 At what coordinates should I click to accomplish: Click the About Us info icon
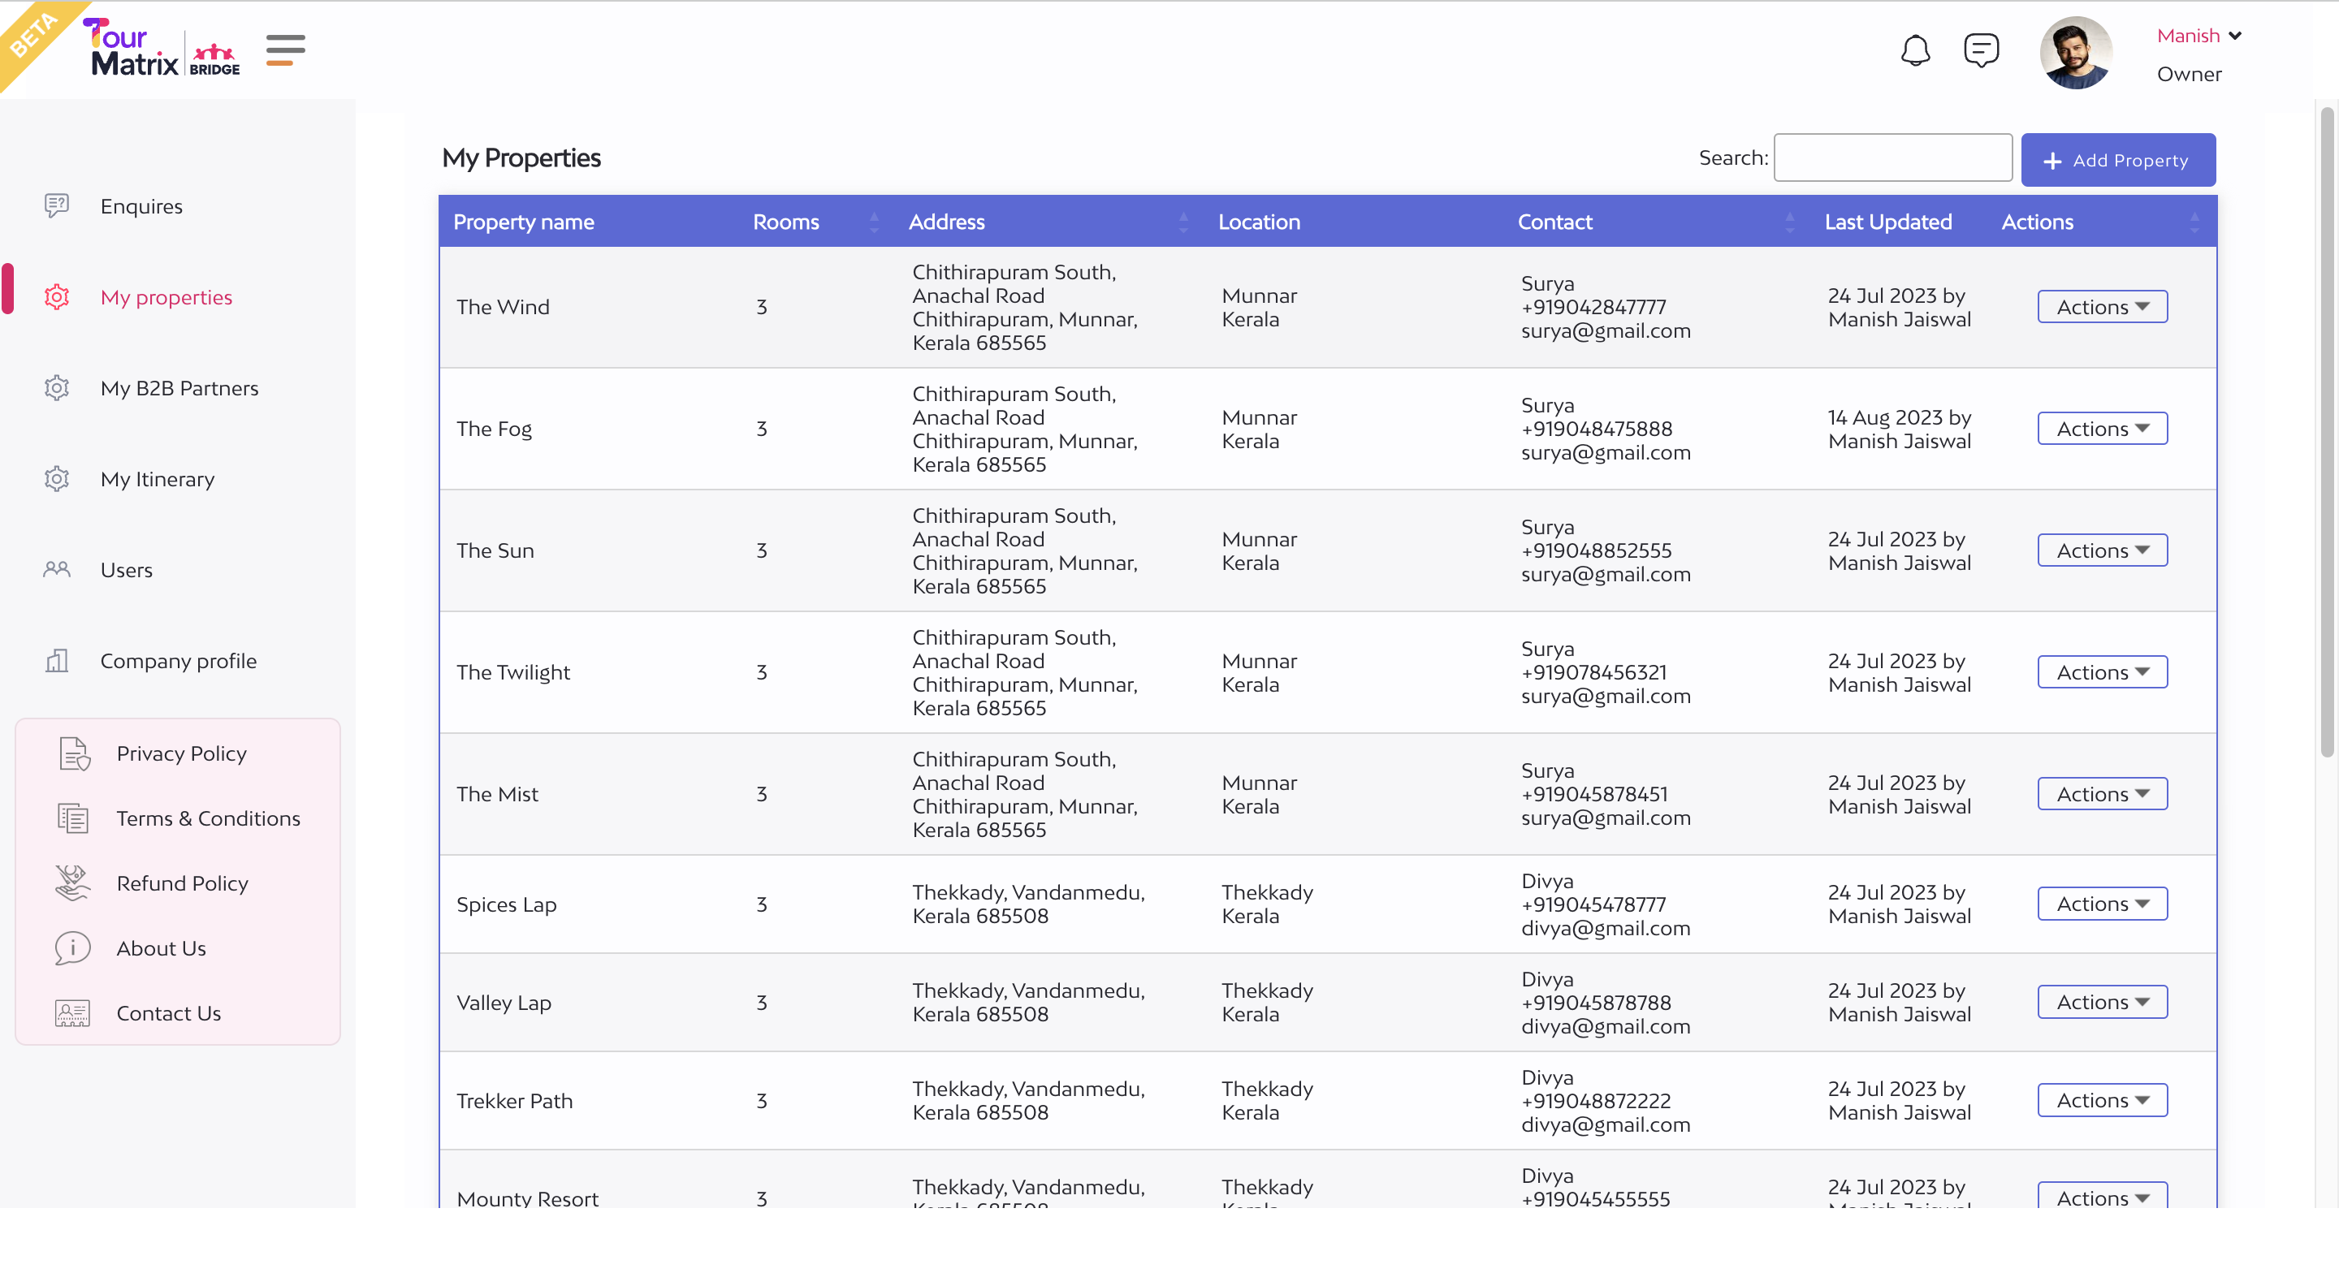pyautogui.click(x=72, y=948)
